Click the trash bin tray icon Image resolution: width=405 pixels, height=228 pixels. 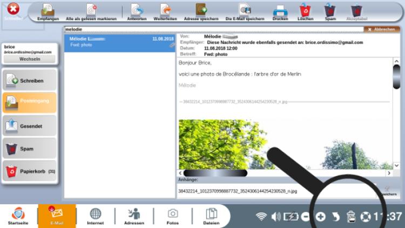351,217
